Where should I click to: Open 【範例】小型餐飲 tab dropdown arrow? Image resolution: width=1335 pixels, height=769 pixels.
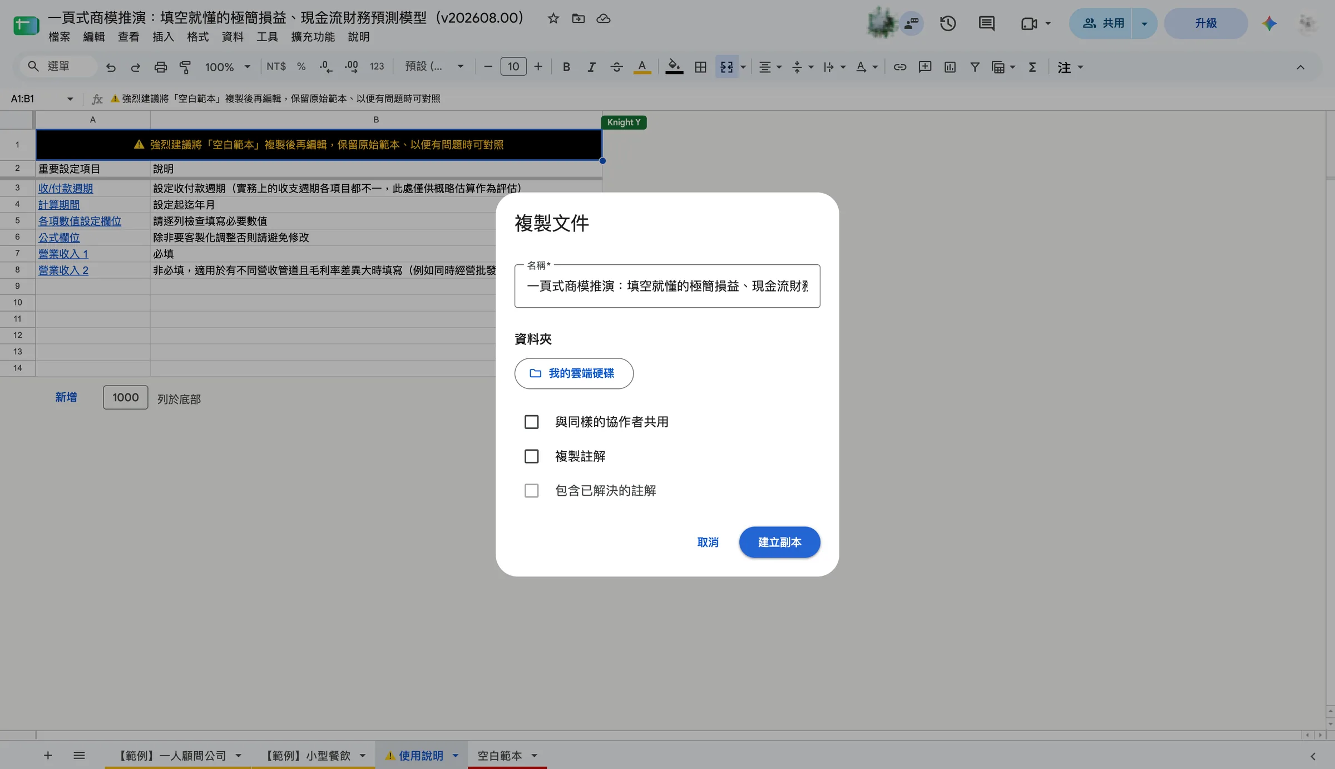(x=363, y=756)
